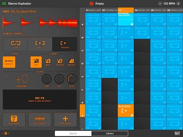Trigger the BeatFill007 pad
Screen dimensions: 183x137
pyautogui.click(x=126, y=98)
